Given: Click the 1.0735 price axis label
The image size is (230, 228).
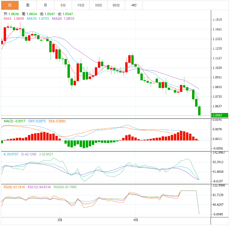Looking at the screenshot, I should click(217, 97).
